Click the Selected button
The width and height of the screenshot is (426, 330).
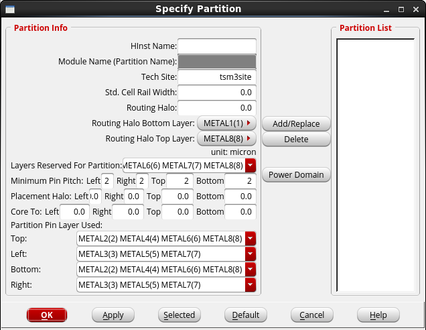180,315
